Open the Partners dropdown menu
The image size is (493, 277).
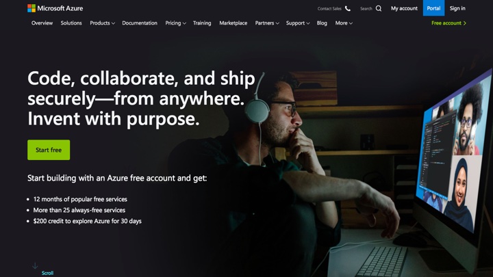tap(267, 23)
